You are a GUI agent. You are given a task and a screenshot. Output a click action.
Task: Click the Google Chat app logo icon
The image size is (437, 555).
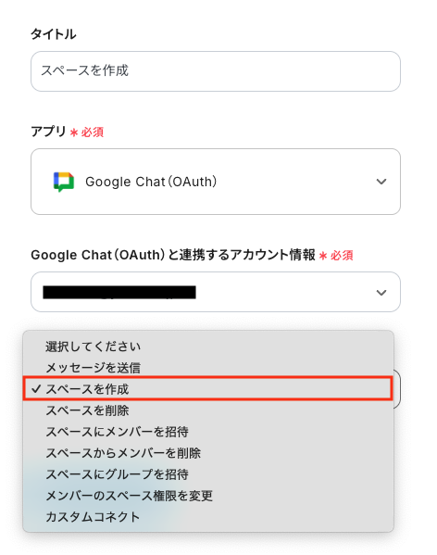(64, 182)
